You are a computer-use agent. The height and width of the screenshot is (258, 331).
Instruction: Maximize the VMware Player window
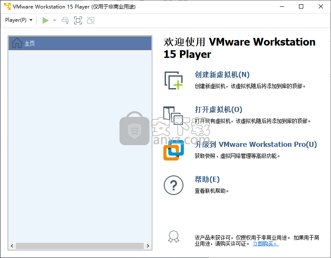[x=301, y=6]
